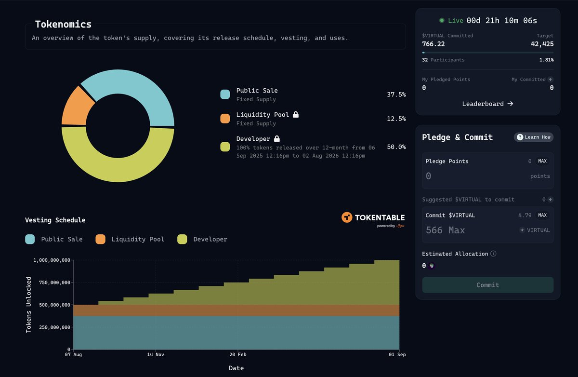Click the Liquidity Pool swatch in donut legend
Viewport: 578px width, 377px height.
pos(225,119)
